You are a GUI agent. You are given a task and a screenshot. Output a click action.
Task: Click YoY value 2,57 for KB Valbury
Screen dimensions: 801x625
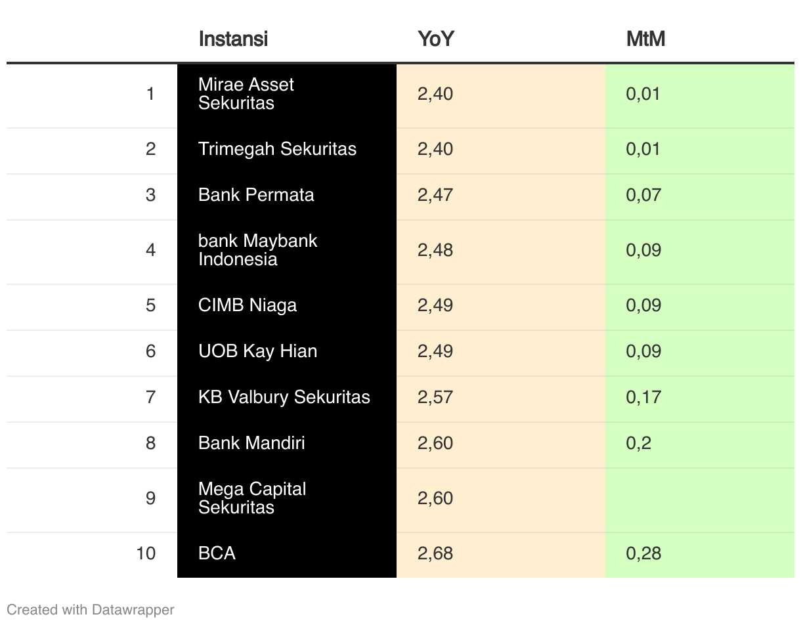(435, 397)
